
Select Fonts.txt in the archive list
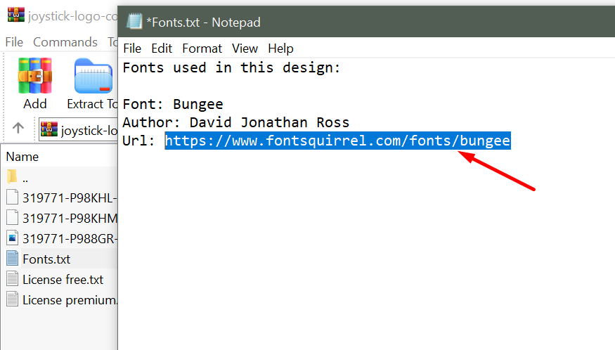(x=46, y=259)
